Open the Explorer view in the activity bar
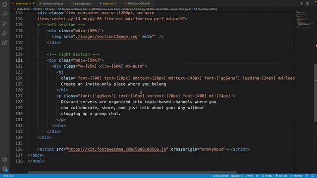317x178 pixels. tap(4, 4)
